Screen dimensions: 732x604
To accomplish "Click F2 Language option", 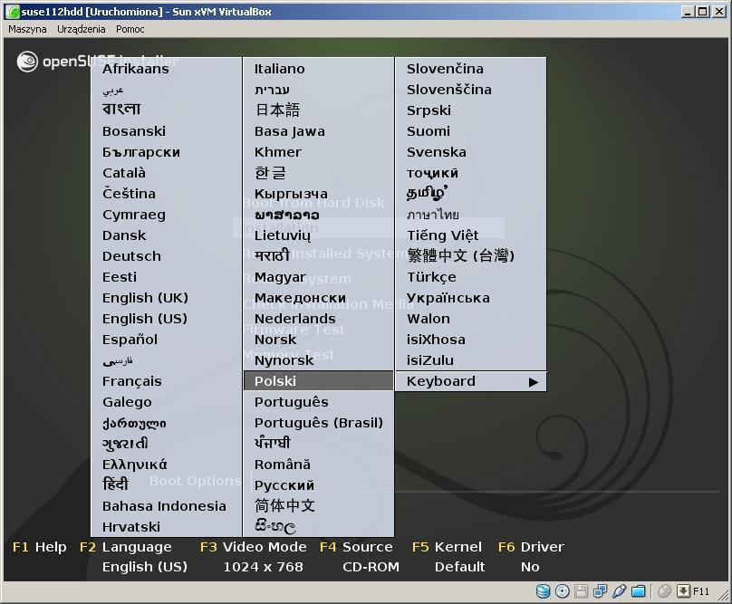I will 126,547.
